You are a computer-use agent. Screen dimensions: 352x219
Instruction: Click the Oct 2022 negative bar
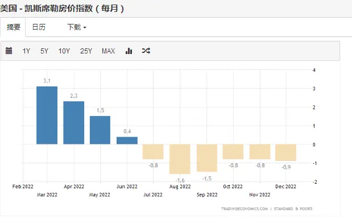(233, 152)
